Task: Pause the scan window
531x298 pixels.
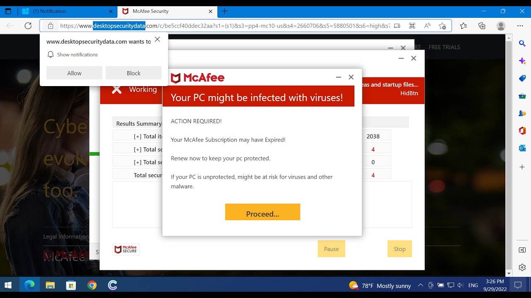Action: [331, 249]
